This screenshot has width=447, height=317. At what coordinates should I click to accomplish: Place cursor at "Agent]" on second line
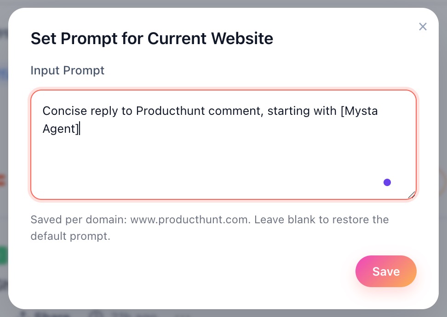coord(61,129)
